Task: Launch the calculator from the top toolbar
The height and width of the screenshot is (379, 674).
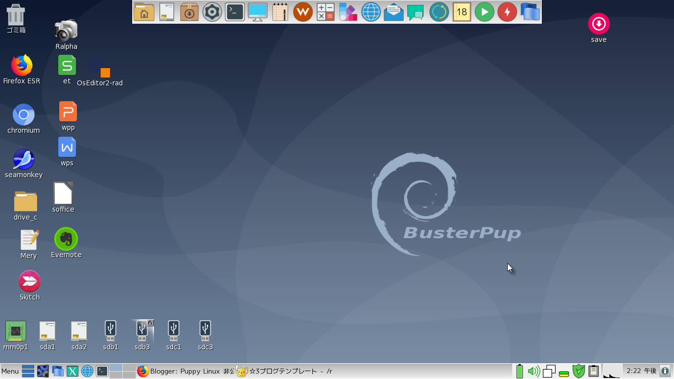Action: (326, 11)
